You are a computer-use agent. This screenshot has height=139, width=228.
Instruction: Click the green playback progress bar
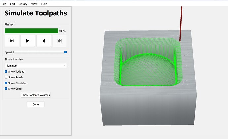point(31,31)
